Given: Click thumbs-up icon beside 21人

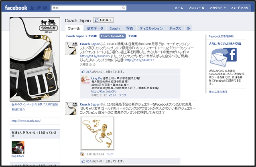Looking at the screenshot, I should coord(83,72).
